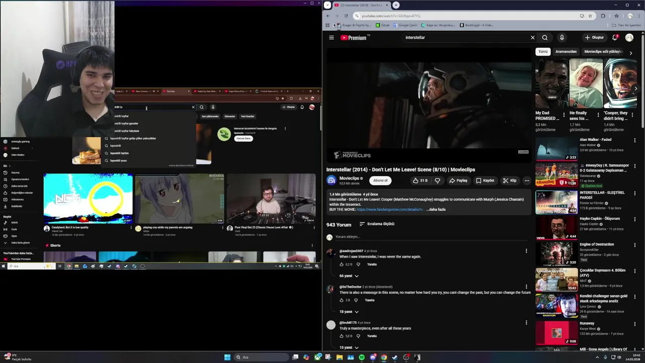Screen dimensions: 645x363
Task: Open the Movieclips channel name
Action: pos(349,178)
